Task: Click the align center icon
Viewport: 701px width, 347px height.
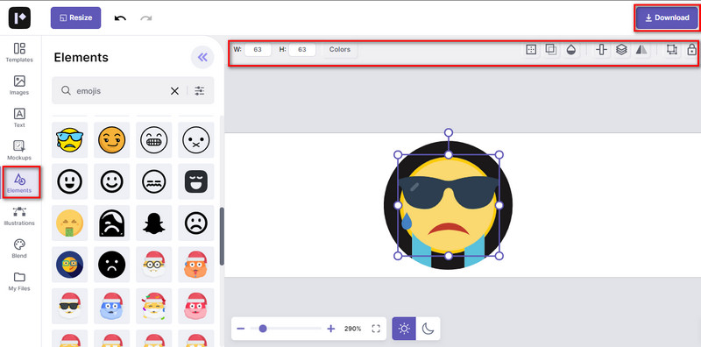Action: (601, 50)
